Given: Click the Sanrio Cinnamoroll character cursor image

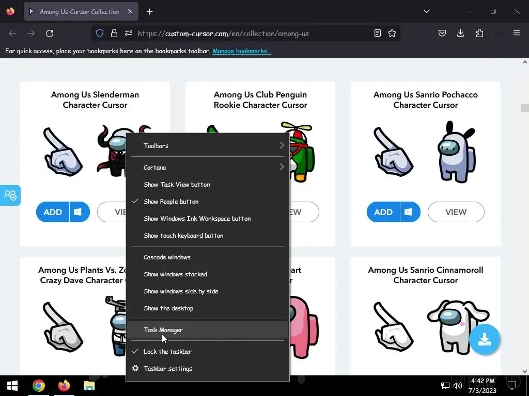Looking at the screenshot, I should (x=458, y=326).
